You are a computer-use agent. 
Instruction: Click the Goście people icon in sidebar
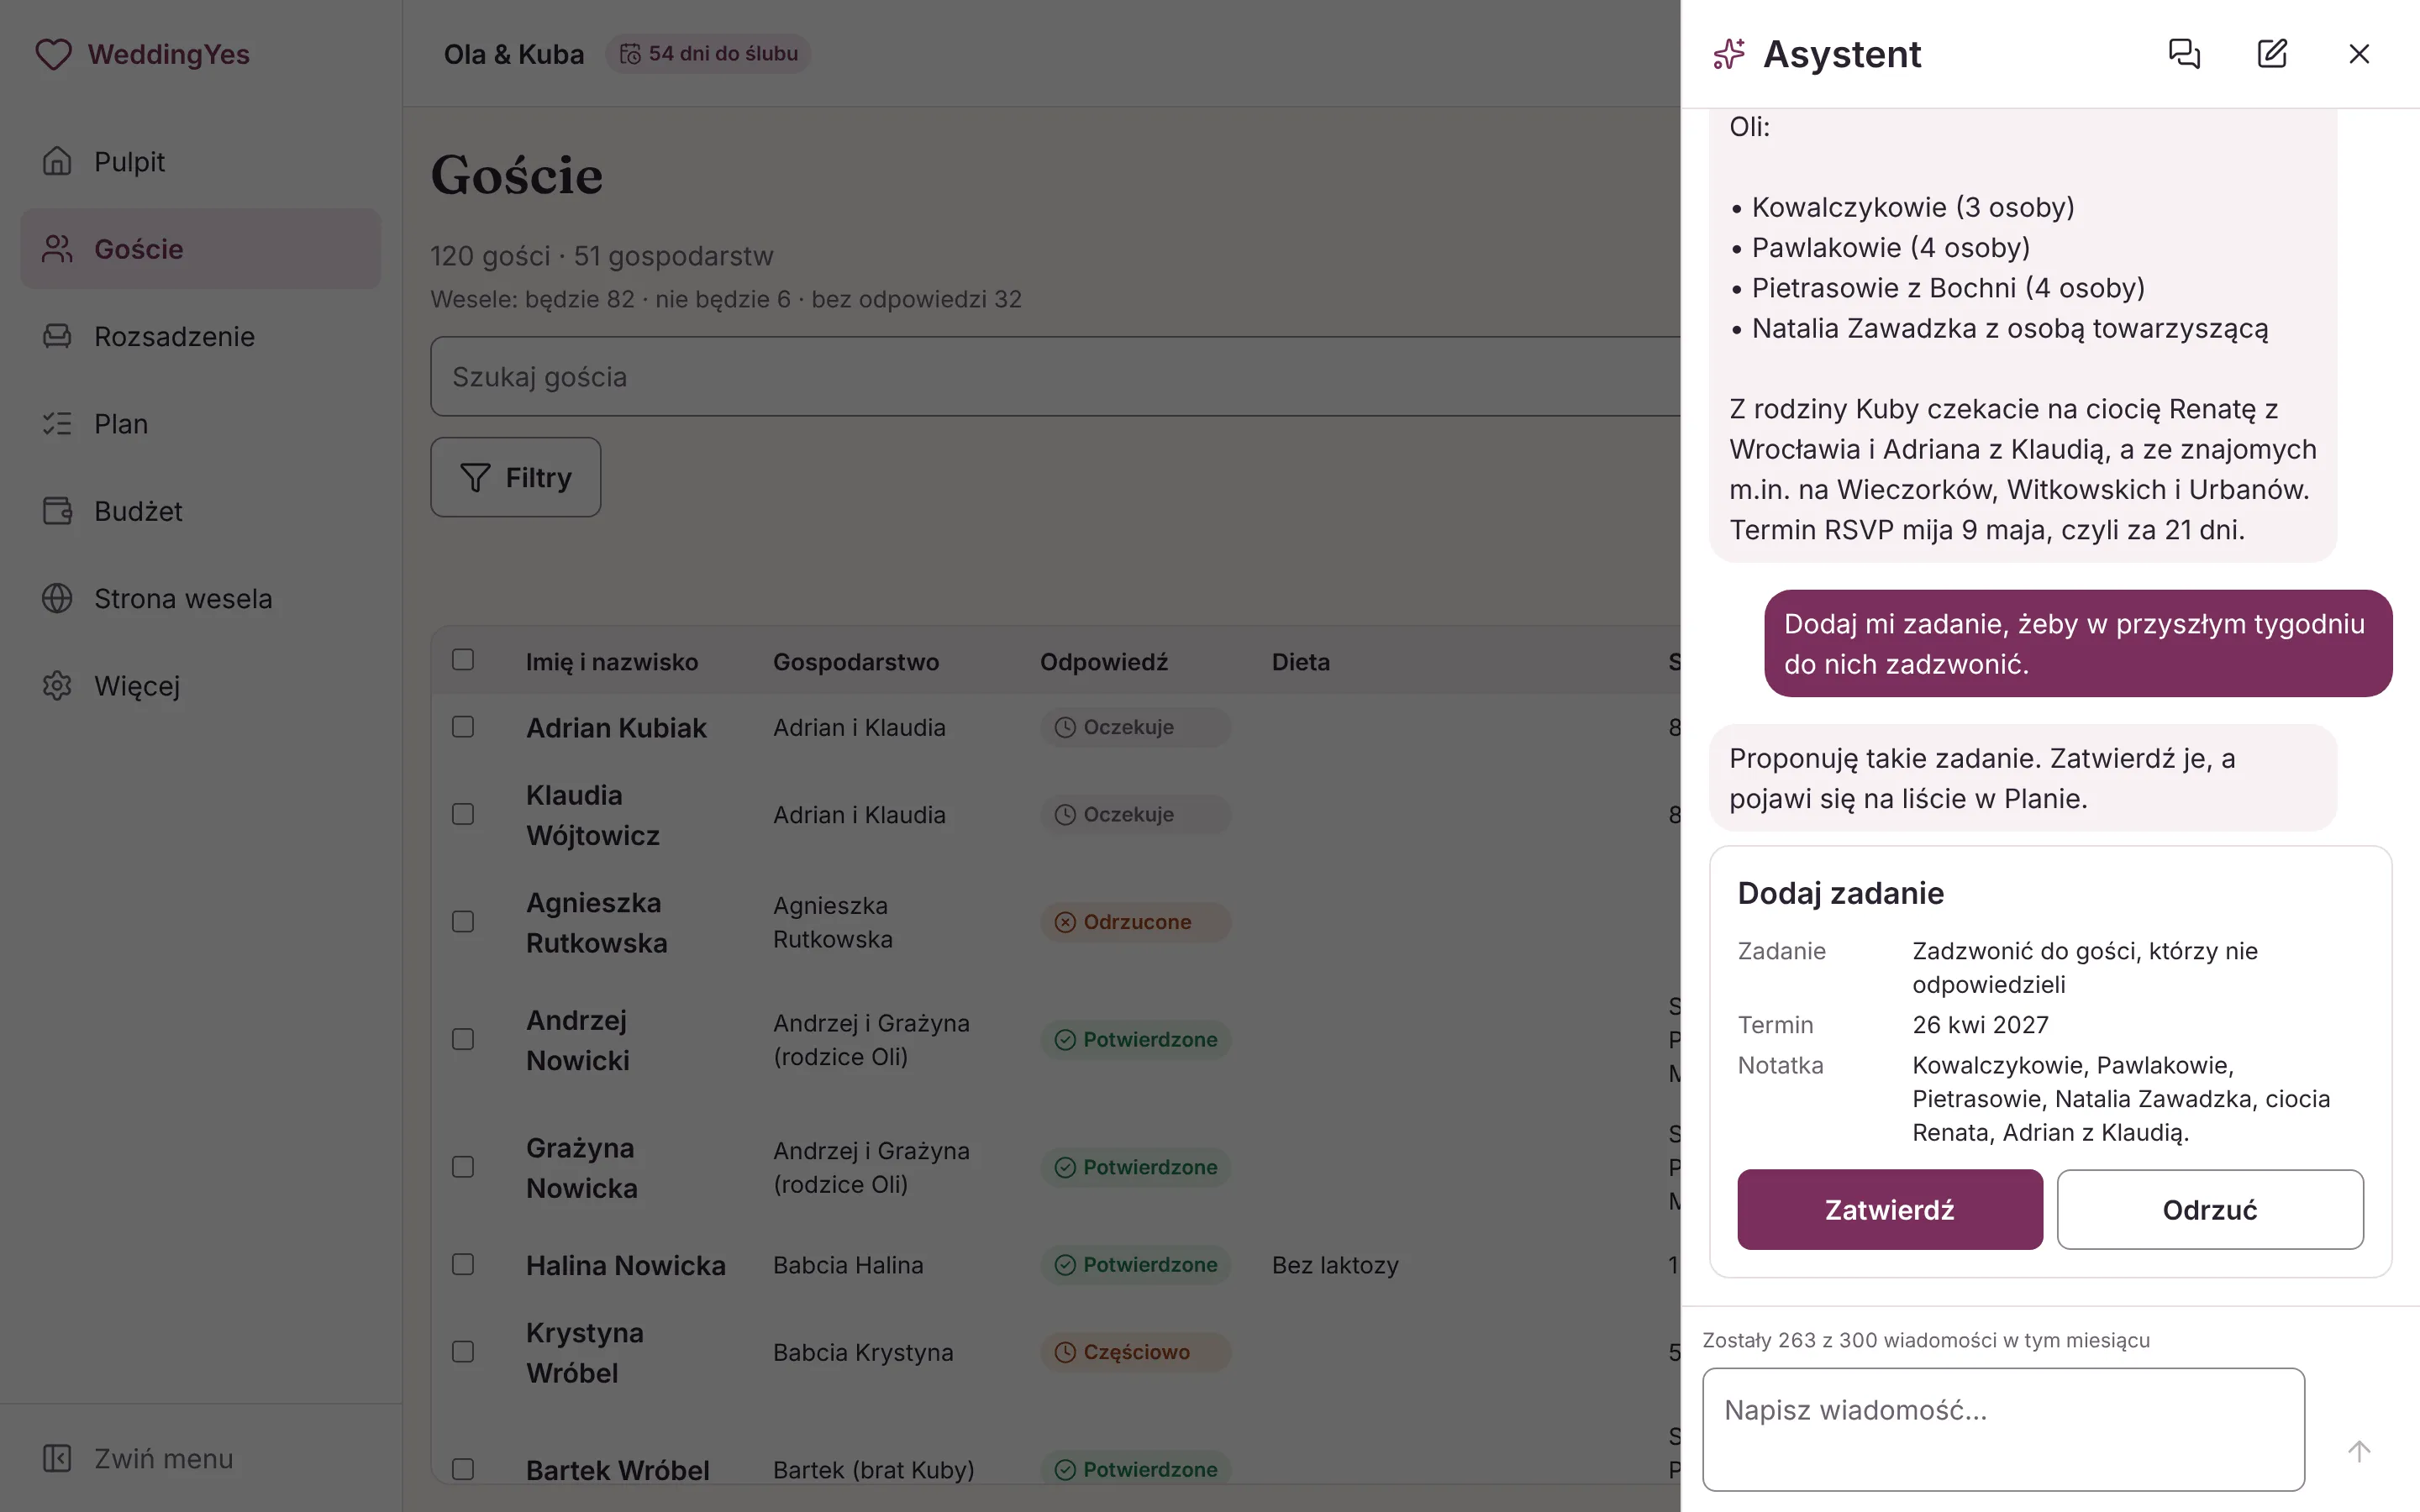tap(57, 249)
